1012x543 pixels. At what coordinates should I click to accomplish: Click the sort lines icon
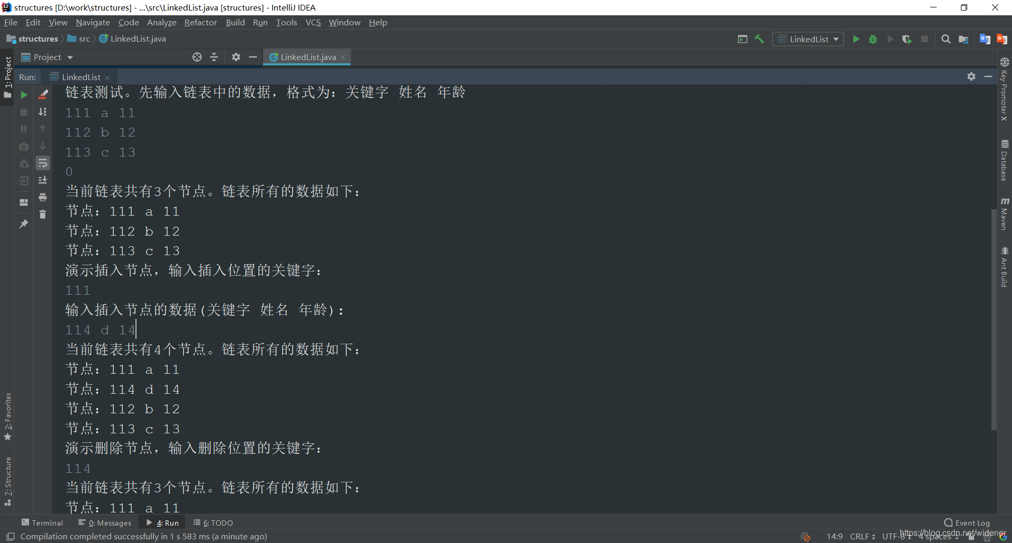[43, 112]
